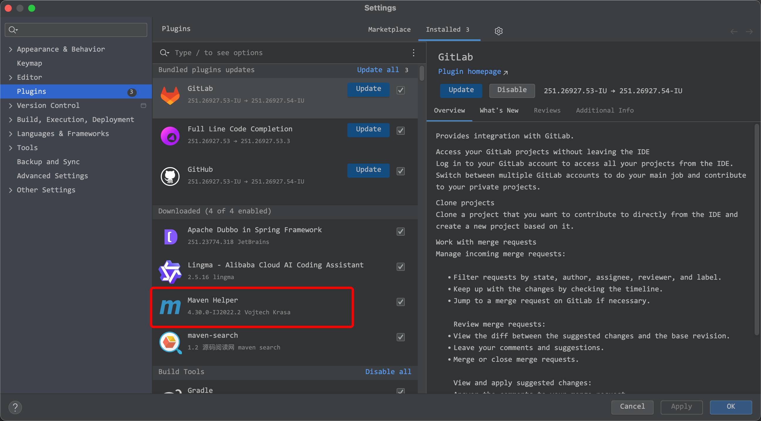Uncheck the Maven Helper checkbox
The width and height of the screenshot is (761, 421).
(x=400, y=302)
